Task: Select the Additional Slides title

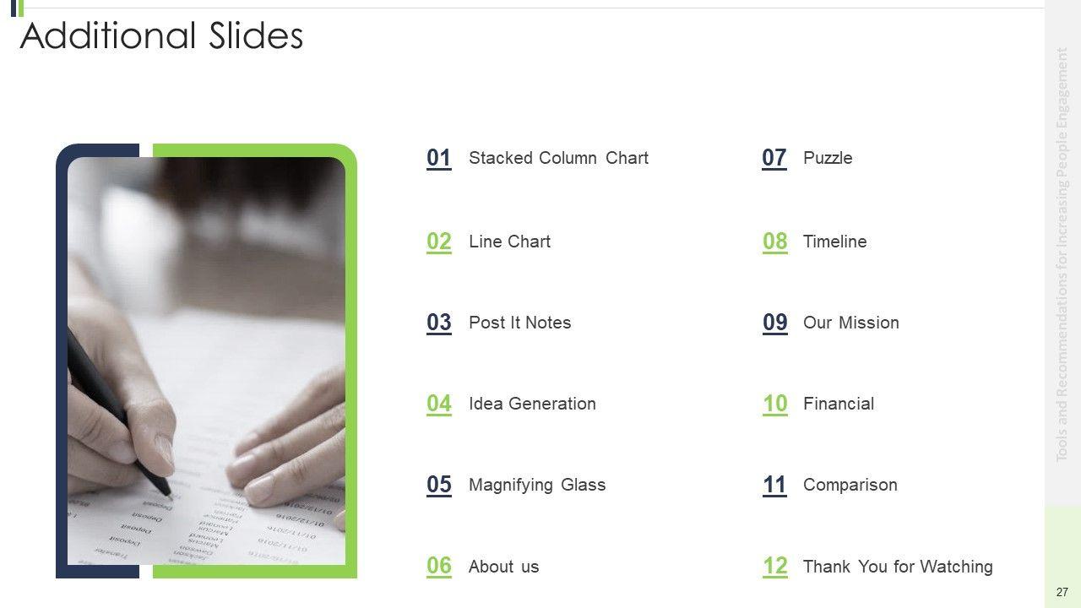Action: 161,36
